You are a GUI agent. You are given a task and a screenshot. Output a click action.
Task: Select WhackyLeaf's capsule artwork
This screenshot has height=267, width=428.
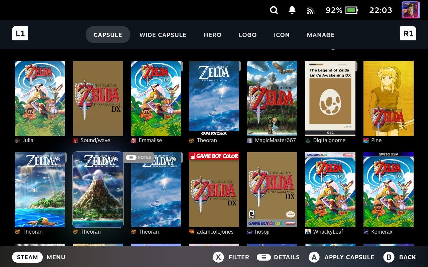[x=330, y=190]
